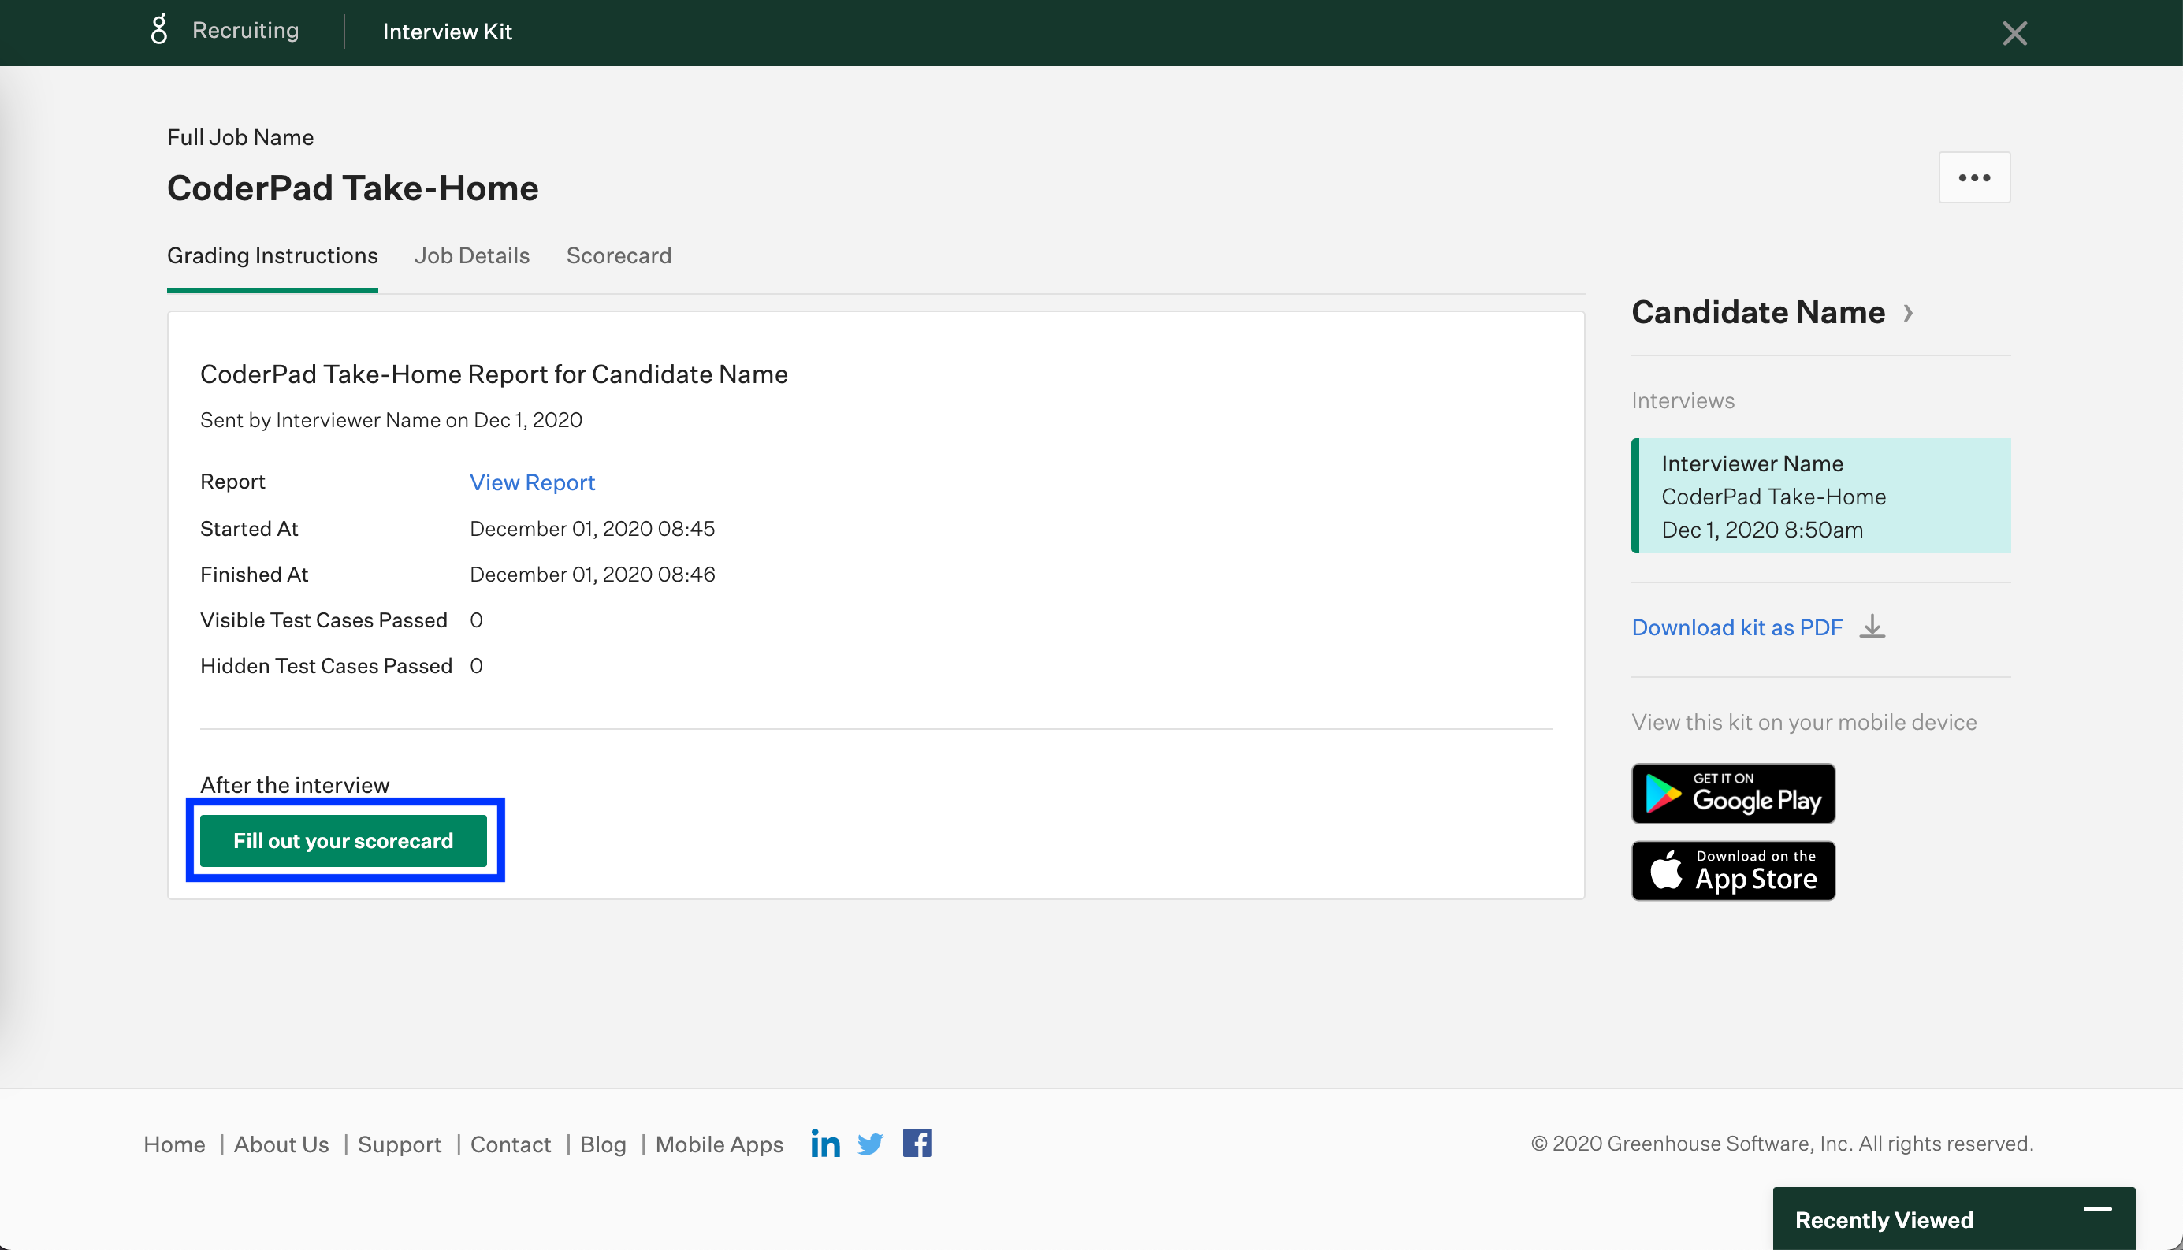The width and height of the screenshot is (2183, 1250).
Task: Click Download kit as PDF link
Action: (1737, 627)
